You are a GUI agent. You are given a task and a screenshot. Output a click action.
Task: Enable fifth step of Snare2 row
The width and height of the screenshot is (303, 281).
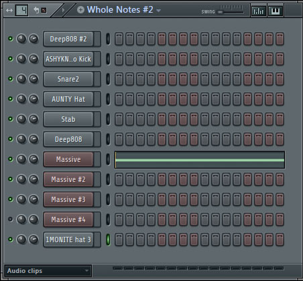point(162,79)
